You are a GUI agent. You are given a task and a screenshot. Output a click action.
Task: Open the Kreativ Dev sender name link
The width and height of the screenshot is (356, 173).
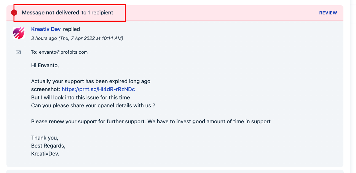click(46, 29)
